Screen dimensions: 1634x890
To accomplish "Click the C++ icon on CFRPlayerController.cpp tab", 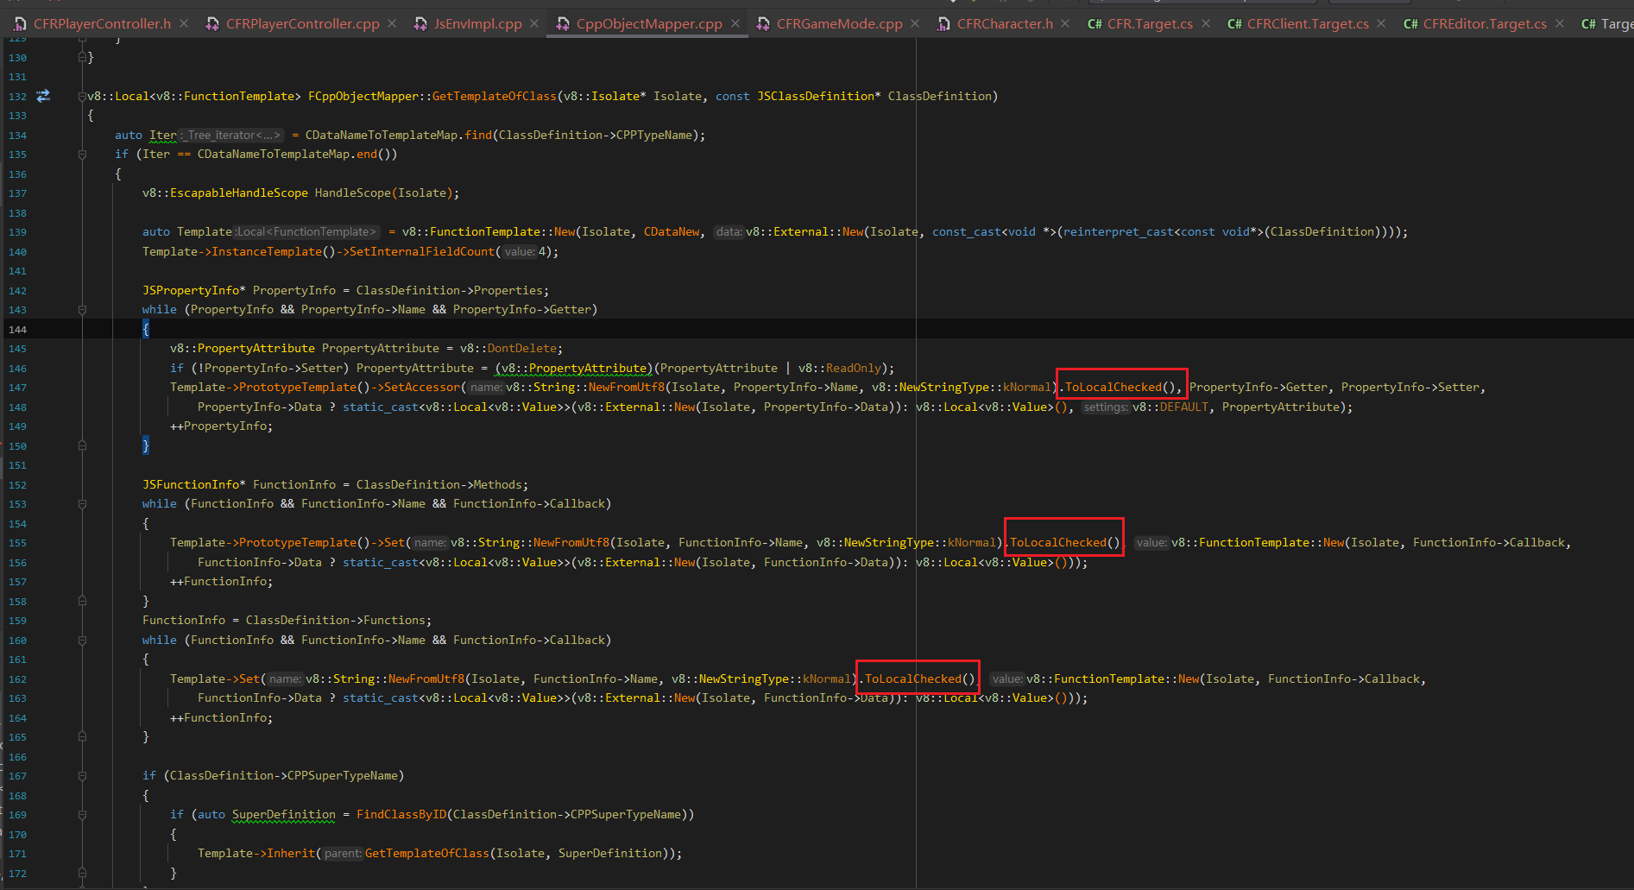I will click(x=212, y=23).
